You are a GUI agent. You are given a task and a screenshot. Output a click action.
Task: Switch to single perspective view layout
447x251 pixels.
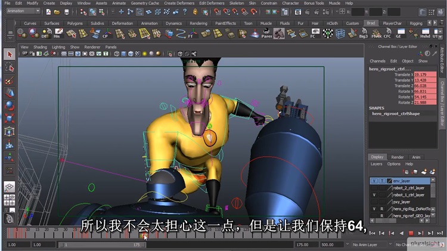(10, 187)
